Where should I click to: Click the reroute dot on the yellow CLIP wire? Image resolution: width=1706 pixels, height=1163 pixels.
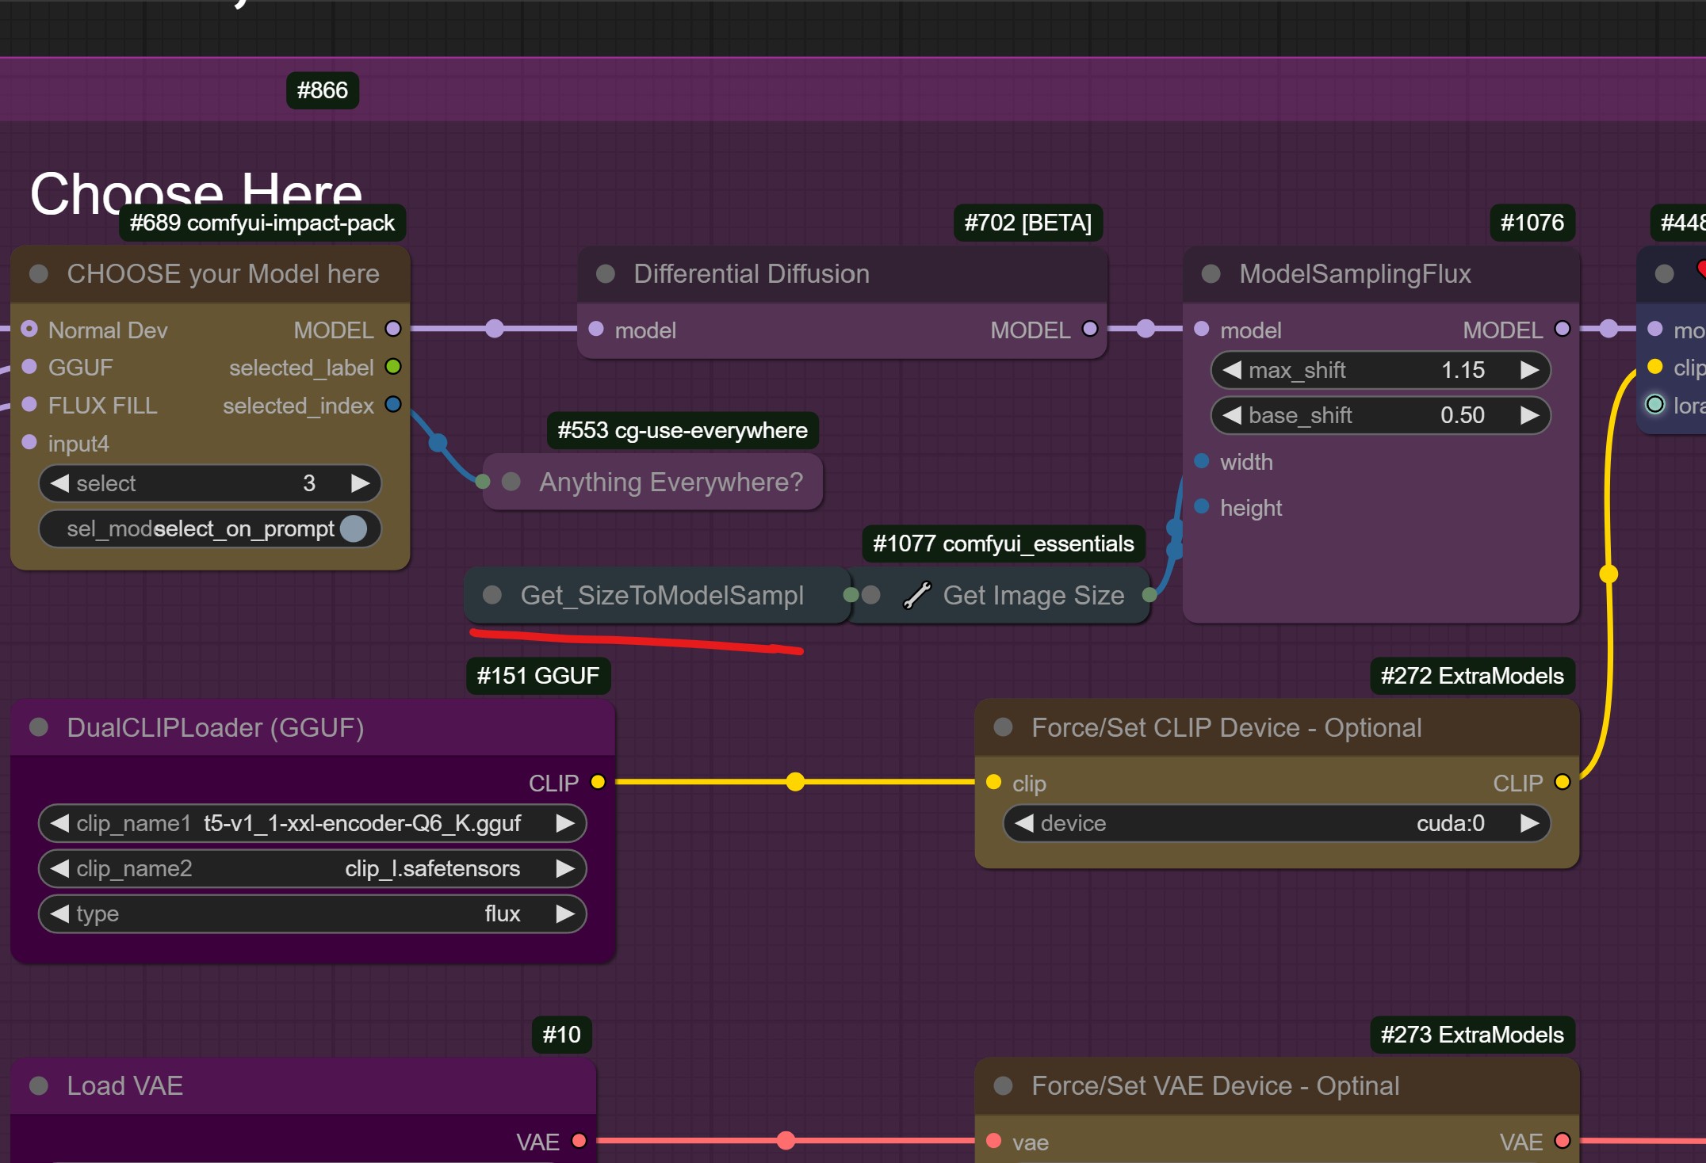(795, 782)
